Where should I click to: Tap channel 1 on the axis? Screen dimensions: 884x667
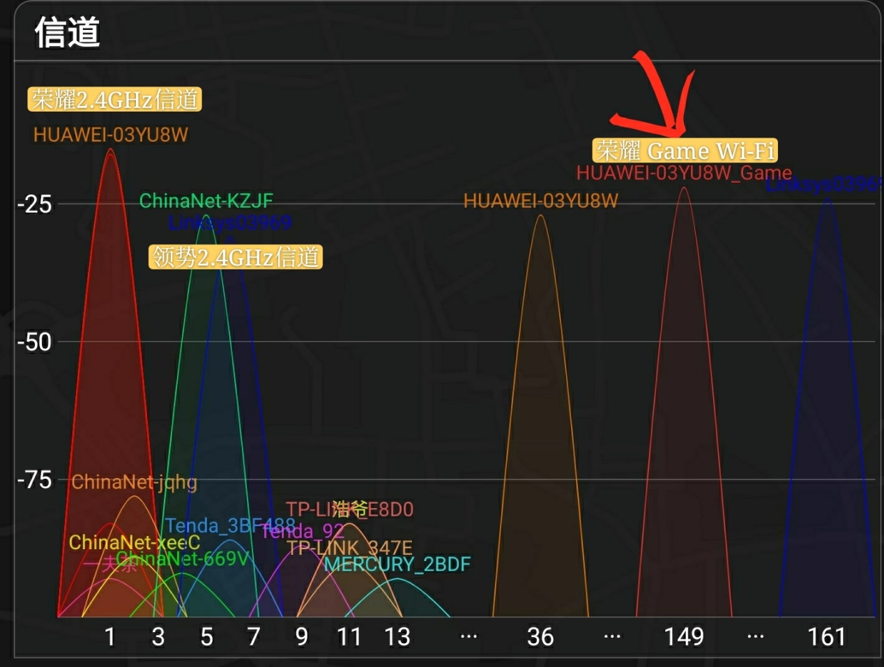click(x=110, y=636)
